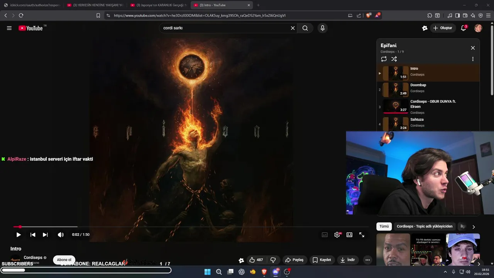
Task: Switch to Japonya'nın KARANLIK Gerçeği tab
Action: (x=158, y=5)
